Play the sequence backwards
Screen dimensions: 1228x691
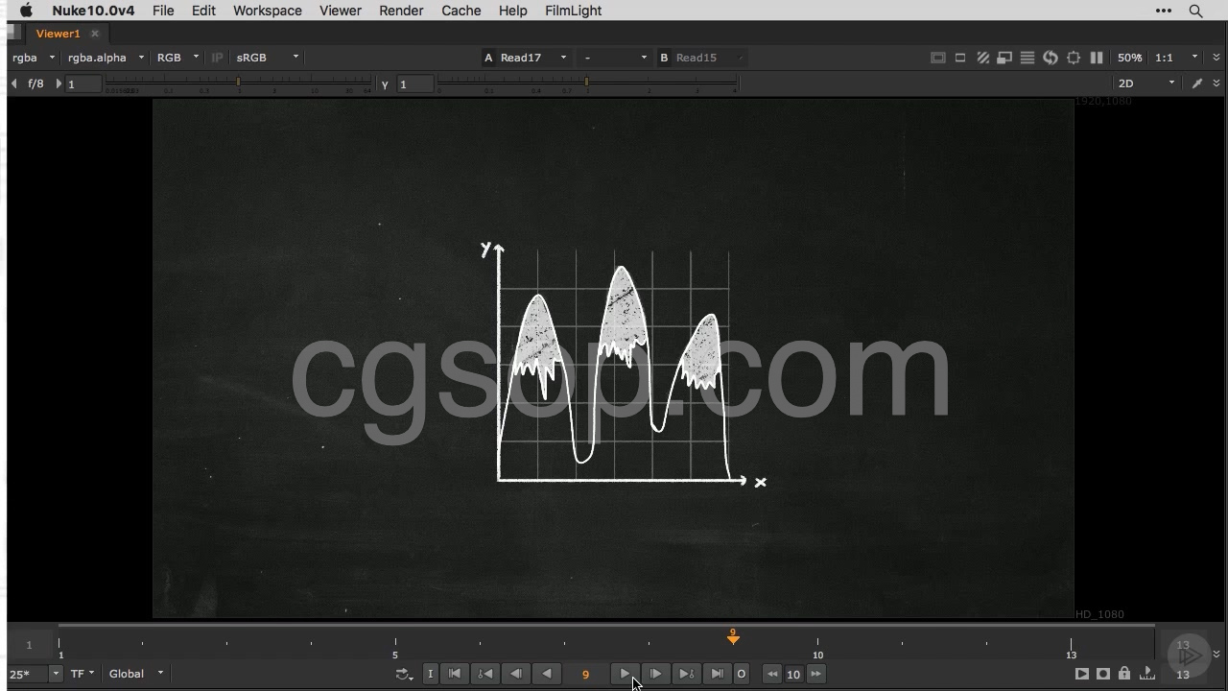(x=547, y=674)
